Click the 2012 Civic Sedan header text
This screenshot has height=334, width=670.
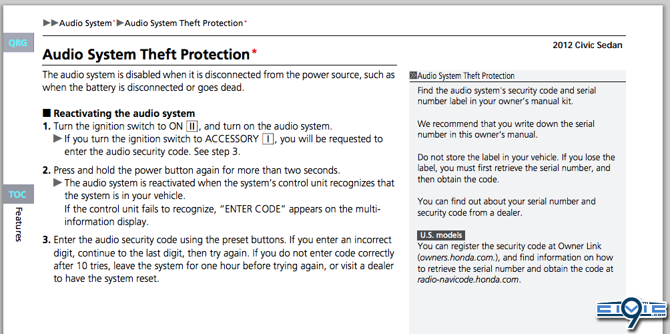click(587, 45)
